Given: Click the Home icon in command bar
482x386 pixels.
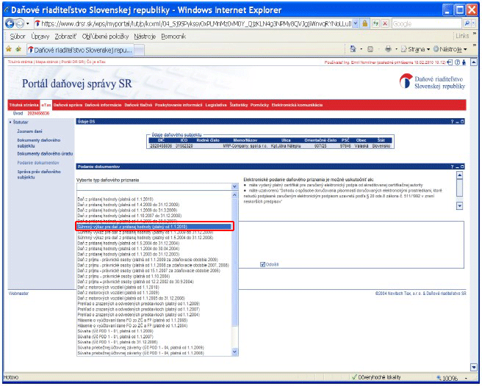Looking at the screenshot, I should click(353, 49).
